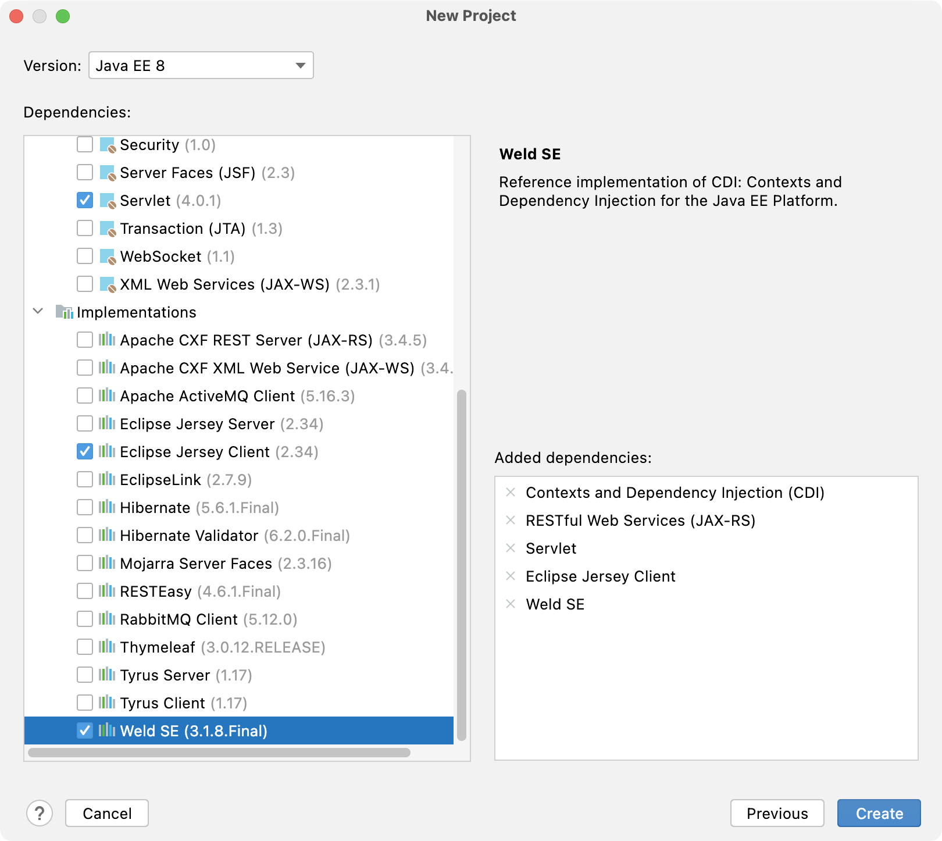This screenshot has width=942, height=841.
Task: Click Create to make the project
Action: (879, 813)
